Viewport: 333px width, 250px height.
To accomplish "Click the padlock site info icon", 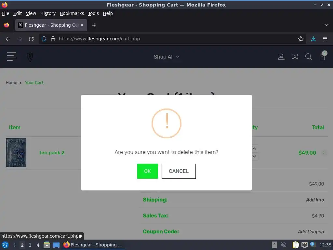I will (53, 39).
